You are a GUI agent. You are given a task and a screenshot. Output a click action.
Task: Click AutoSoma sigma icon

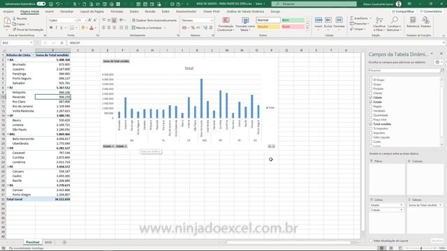click(352, 18)
